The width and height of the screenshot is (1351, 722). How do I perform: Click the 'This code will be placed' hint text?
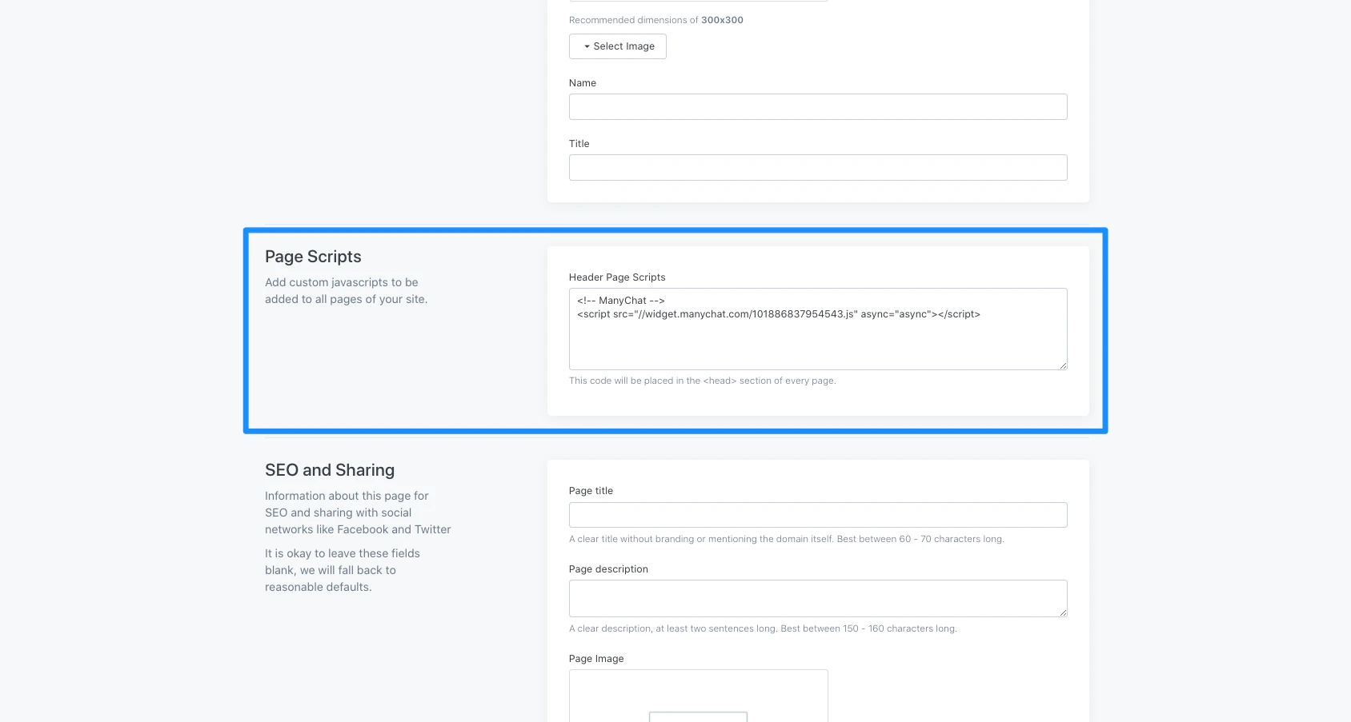(x=703, y=381)
